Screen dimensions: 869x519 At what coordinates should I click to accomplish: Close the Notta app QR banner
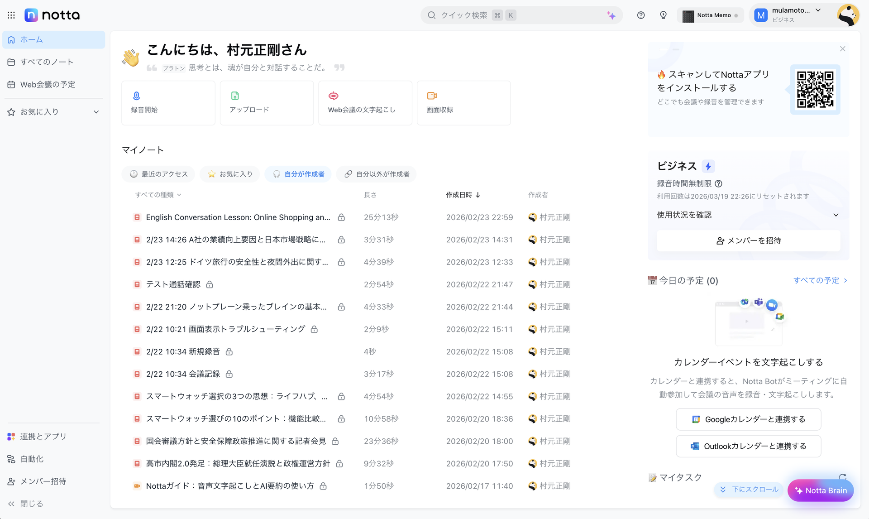coord(842,49)
